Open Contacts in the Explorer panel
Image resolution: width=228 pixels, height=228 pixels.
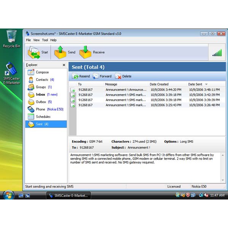pyautogui.click(x=31, y=80)
